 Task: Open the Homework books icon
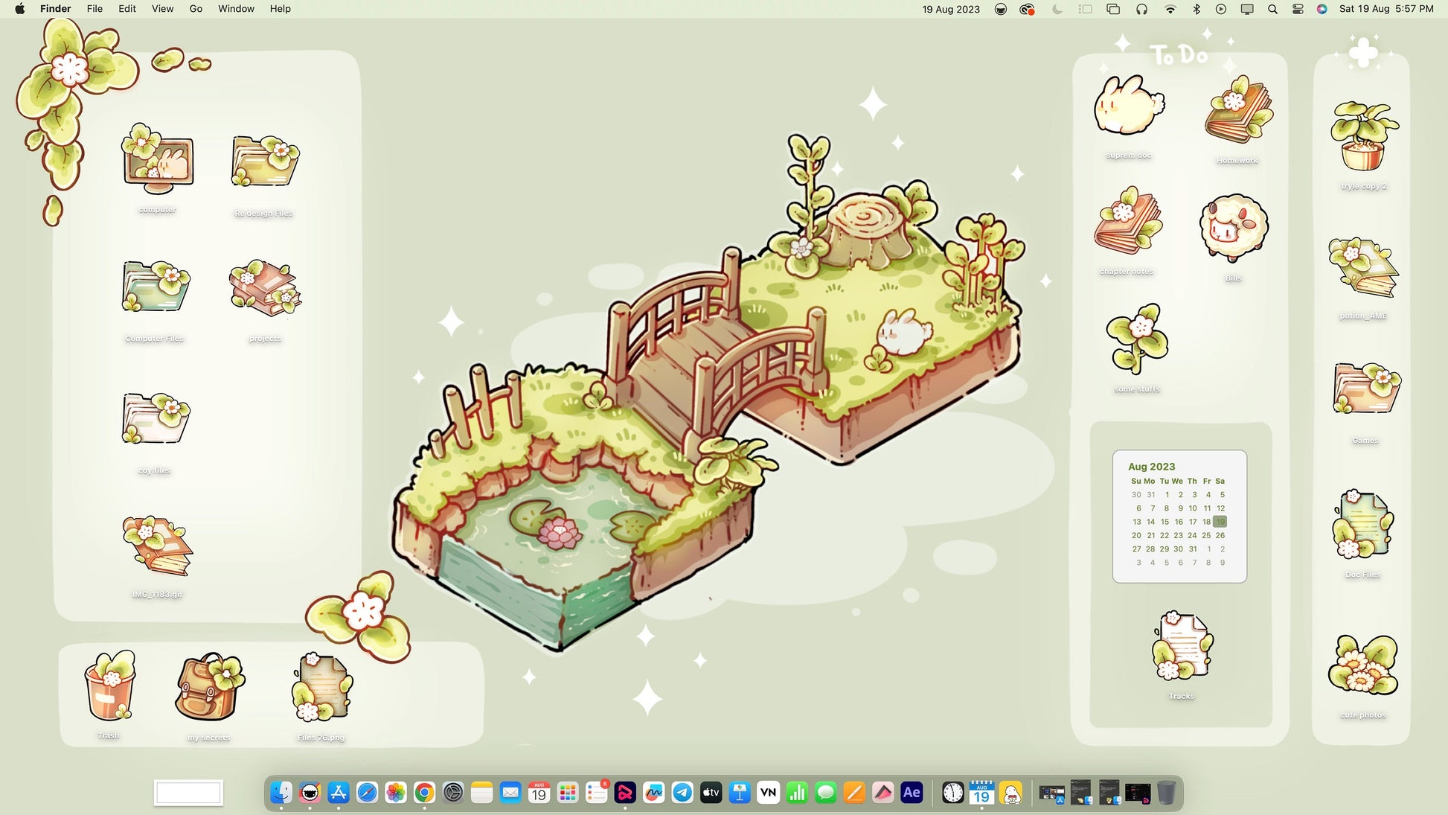pos(1238,112)
